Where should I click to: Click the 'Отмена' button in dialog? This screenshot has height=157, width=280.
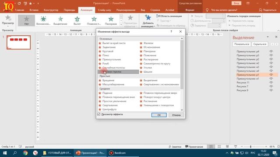point(176,115)
